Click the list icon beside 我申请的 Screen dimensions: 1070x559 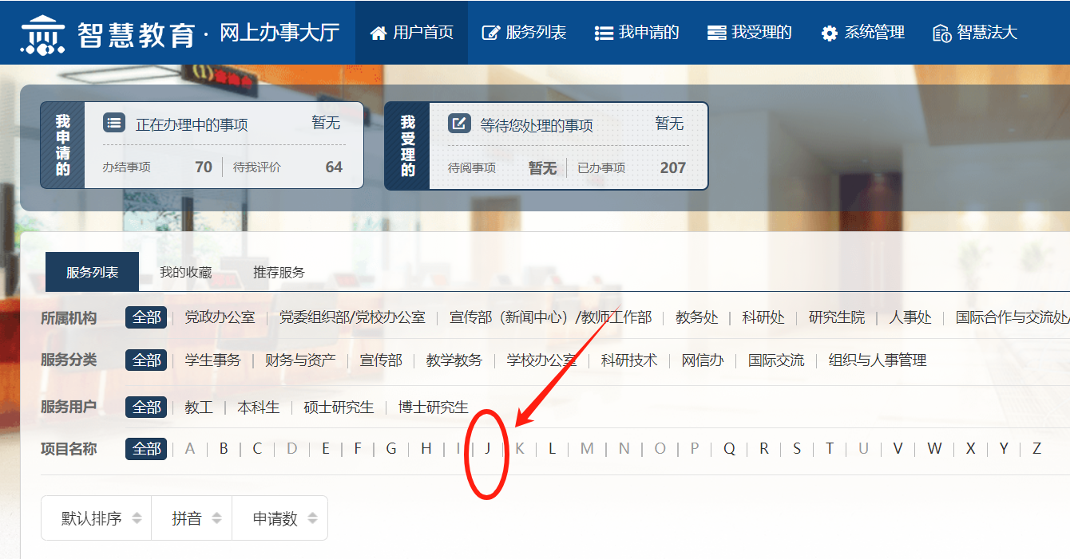click(x=604, y=33)
